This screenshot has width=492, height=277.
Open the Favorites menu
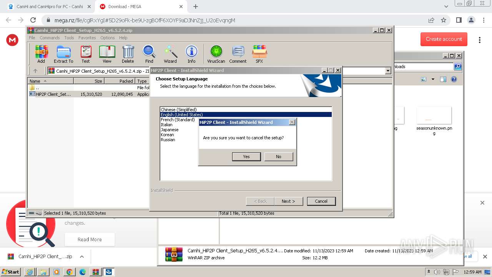point(87,38)
